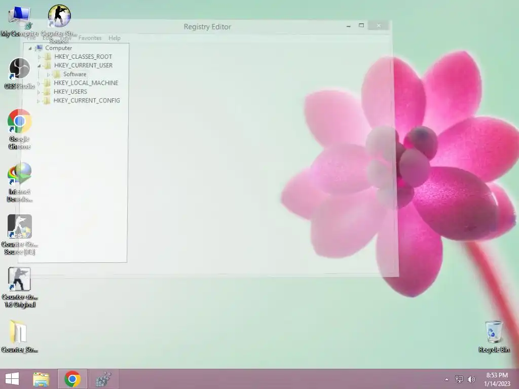Collapse the HKEY_CURRENT_USER key arrow

click(x=39, y=66)
